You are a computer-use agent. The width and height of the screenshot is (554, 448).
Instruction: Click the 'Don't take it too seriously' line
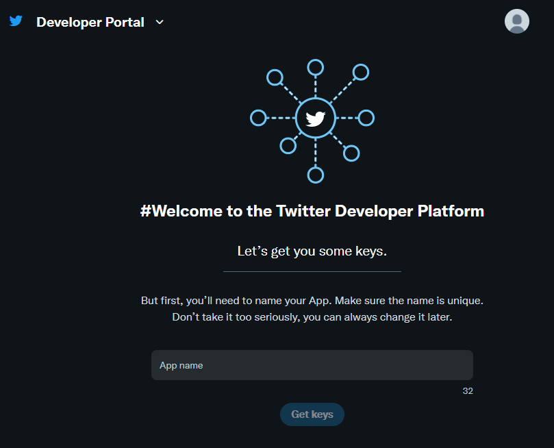click(312, 317)
